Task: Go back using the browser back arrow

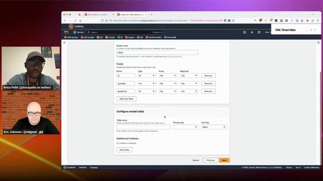Action: [x=65, y=21]
